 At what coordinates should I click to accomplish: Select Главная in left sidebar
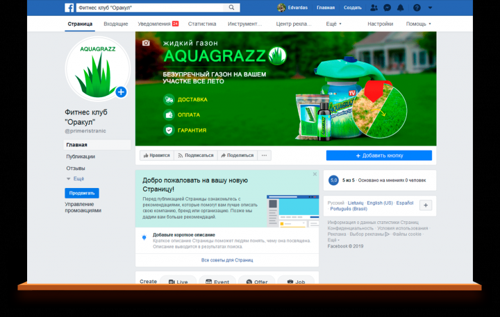[x=97, y=145]
